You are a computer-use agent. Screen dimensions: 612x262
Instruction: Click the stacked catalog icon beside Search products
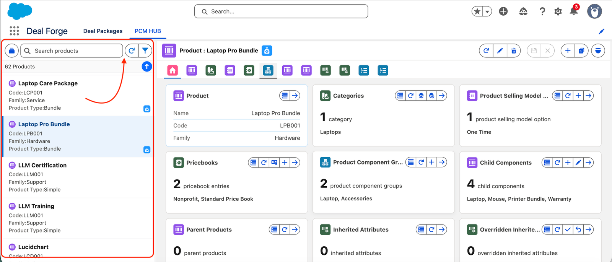pos(12,50)
